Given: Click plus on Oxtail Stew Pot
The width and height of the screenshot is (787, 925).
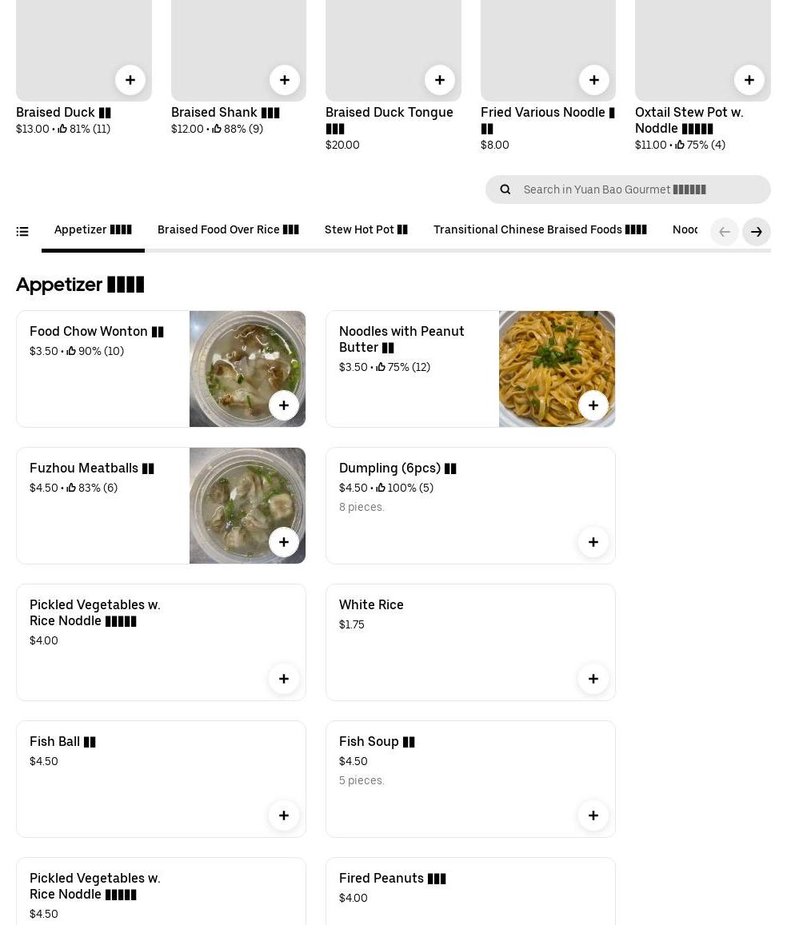Looking at the screenshot, I should pos(749,80).
